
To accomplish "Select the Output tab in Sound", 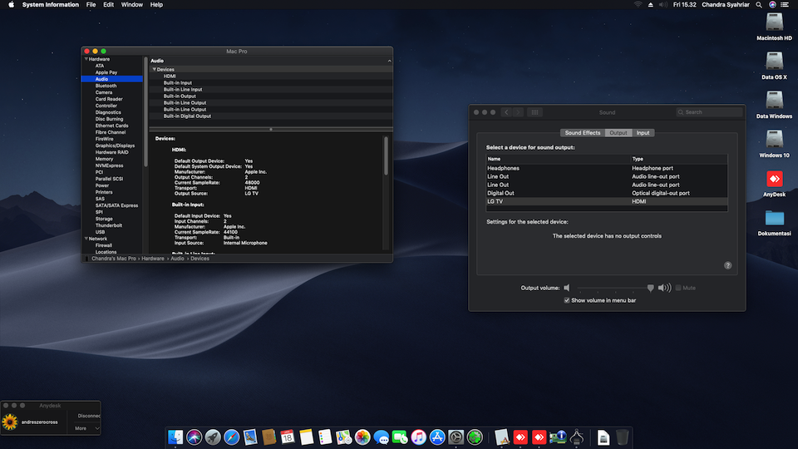I will coord(618,133).
